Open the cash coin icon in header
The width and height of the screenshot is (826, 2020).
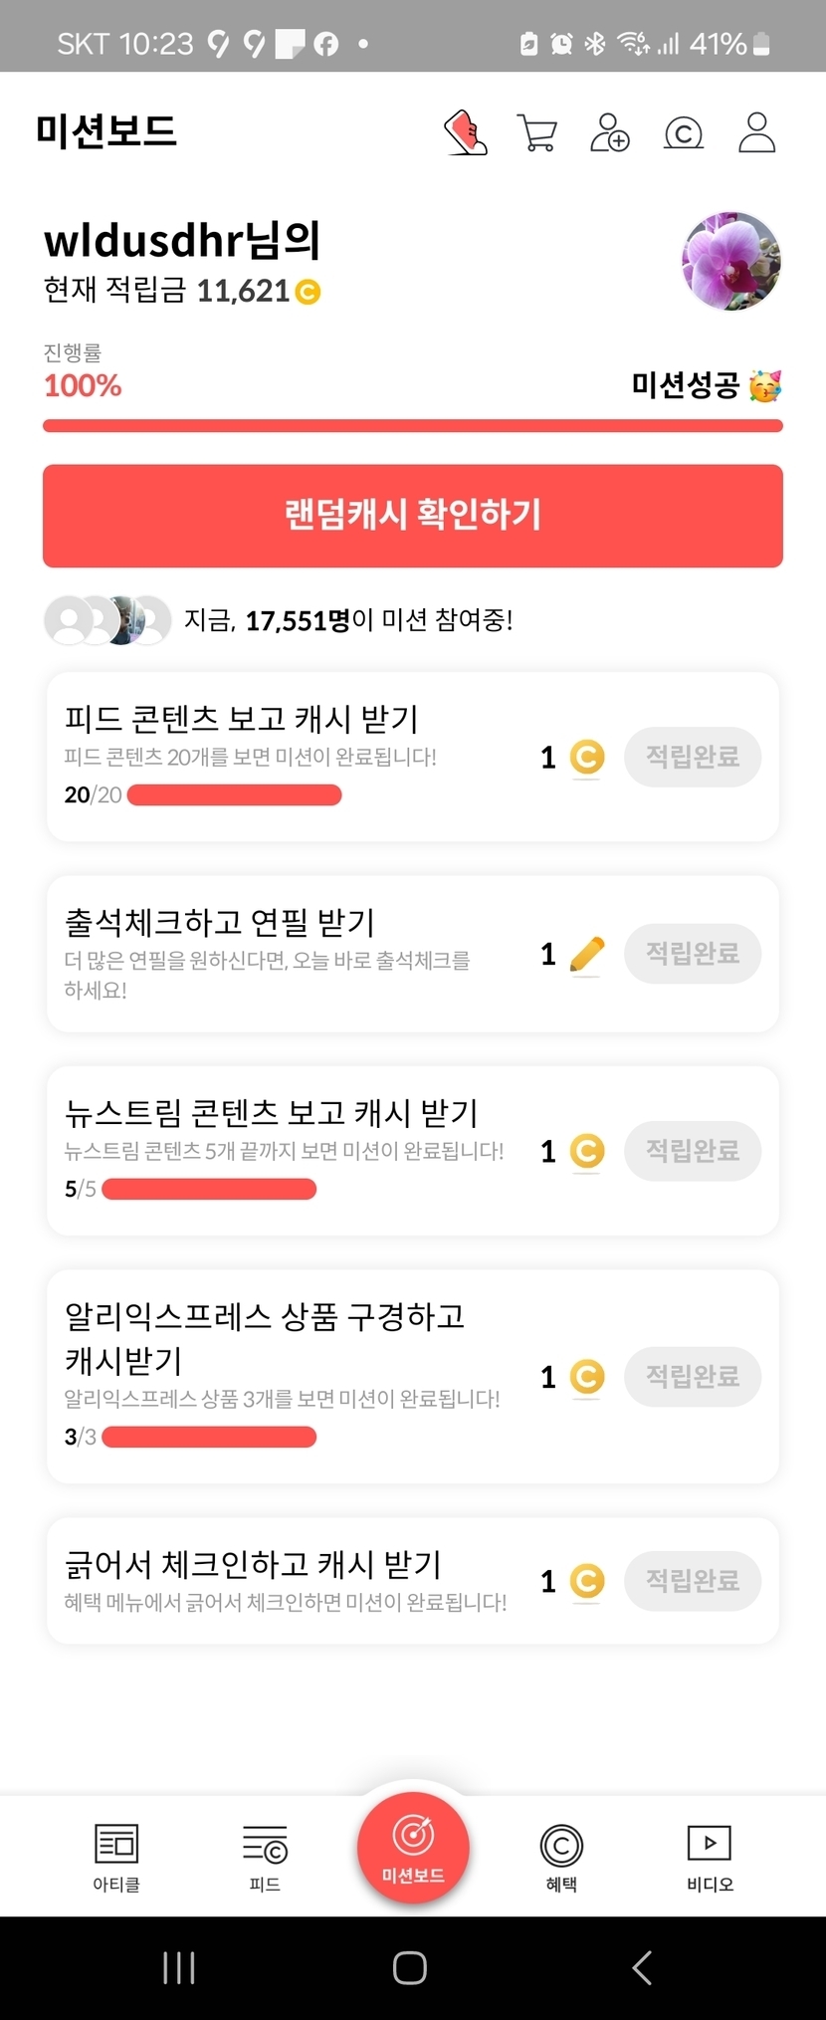point(684,132)
